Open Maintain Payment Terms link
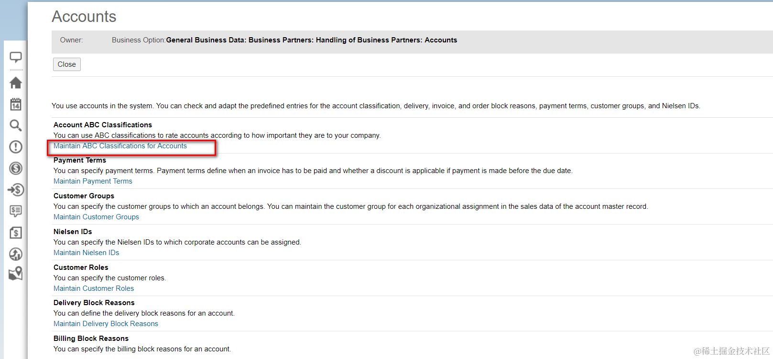Image resolution: width=773 pixels, height=359 pixels. point(93,181)
